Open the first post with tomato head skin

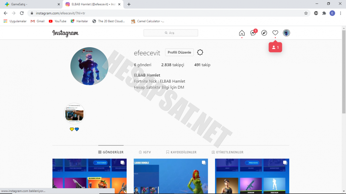click(x=89, y=176)
